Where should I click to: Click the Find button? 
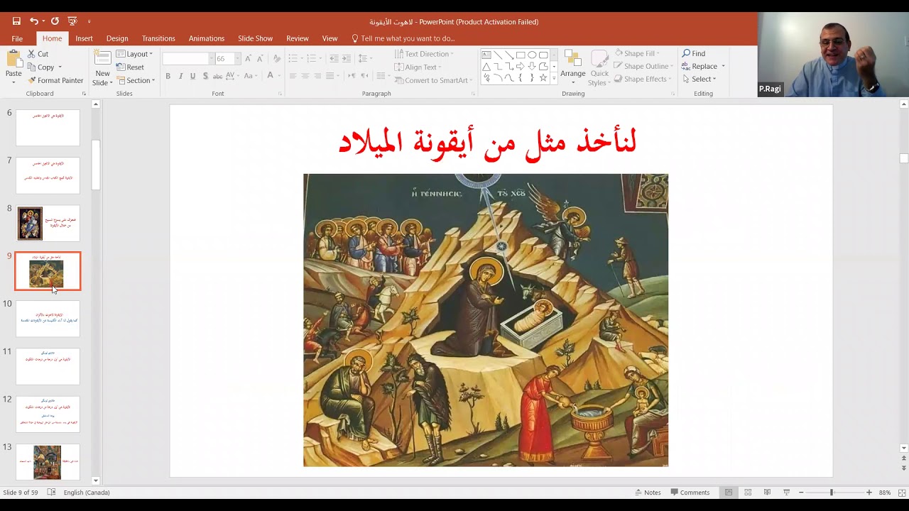click(694, 53)
